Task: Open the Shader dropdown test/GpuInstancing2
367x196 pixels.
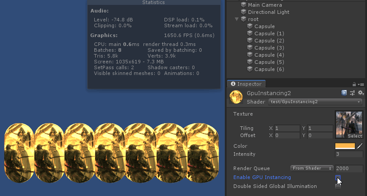Action: [x=315, y=102]
